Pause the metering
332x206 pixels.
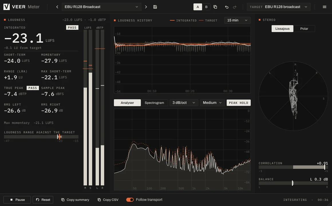pyautogui.click(x=17, y=200)
